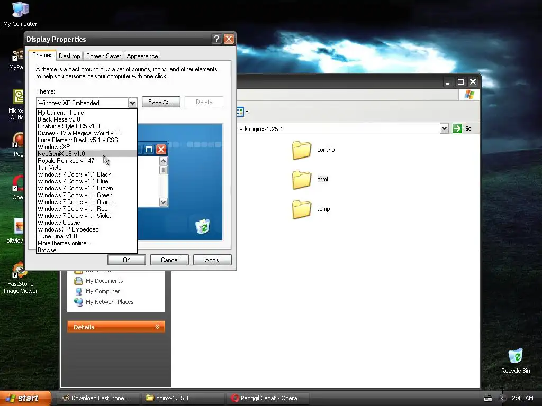The image size is (542, 406).
Task: Open the temp folder icon
Action: (x=301, y=209)
